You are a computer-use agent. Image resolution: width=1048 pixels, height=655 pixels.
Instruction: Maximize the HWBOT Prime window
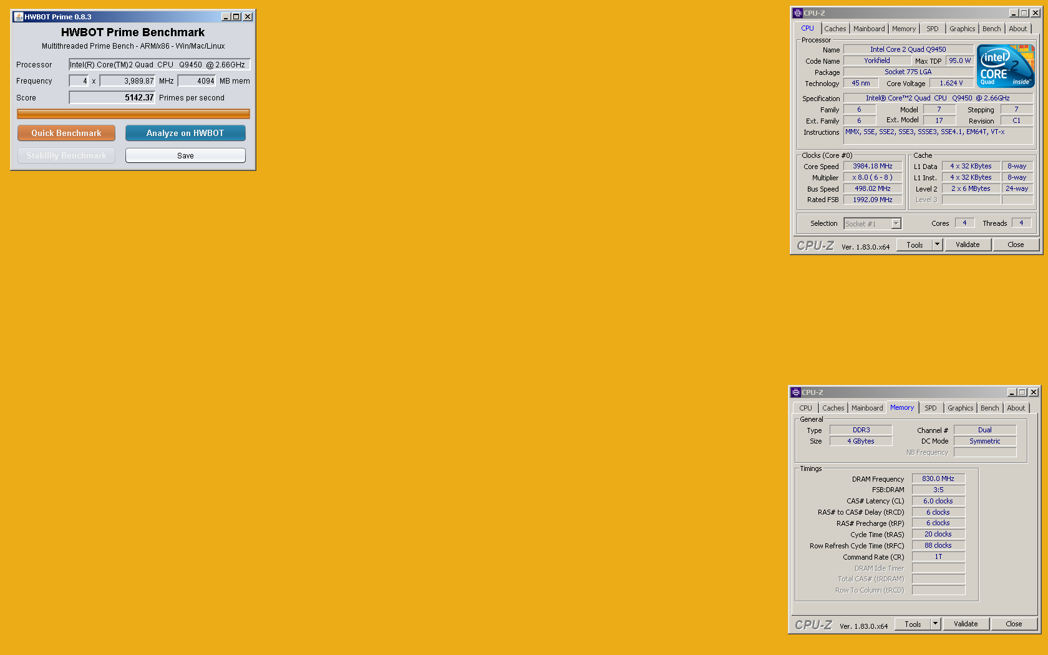point(236,17)
